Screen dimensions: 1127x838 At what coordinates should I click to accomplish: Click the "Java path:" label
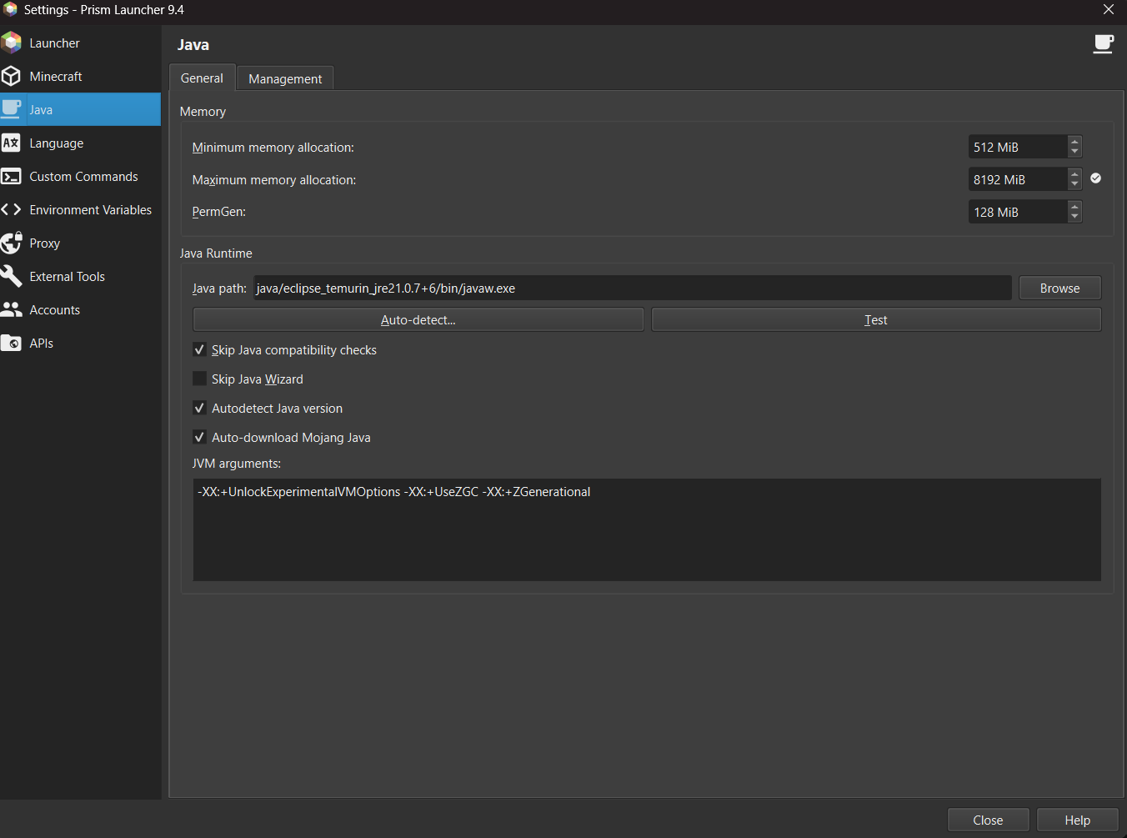[219, 289]
